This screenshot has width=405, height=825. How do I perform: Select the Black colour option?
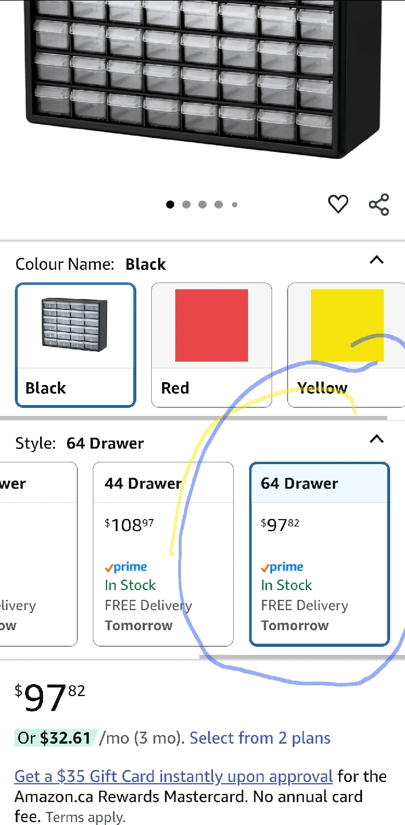(76, 345)
